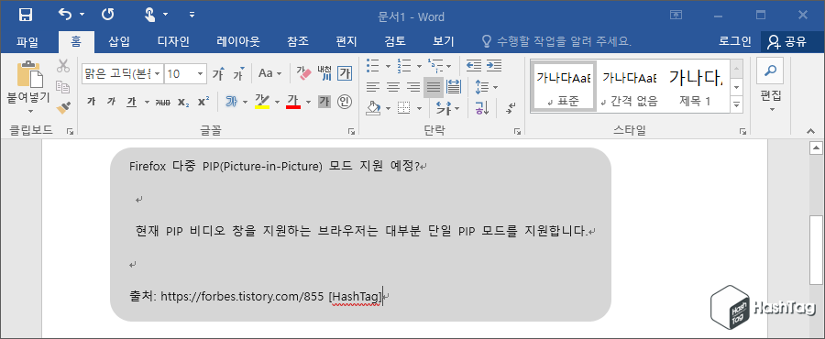This screenshot has width=825, height=339.
Task: Click the character border icon
Action: click(x=345, y=73)
